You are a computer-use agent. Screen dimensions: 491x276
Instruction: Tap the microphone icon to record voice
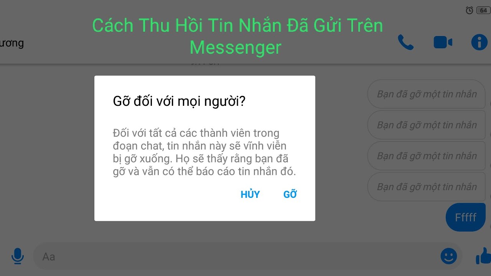[17, 256]
